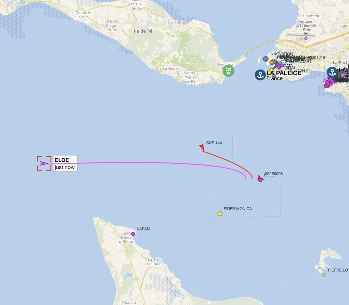Image resolution: width=349 pixels, height=305 pixels.
Task: Select the ELOE vessel arrow marker
Action: pyautogui.click(x=44, y=163)
